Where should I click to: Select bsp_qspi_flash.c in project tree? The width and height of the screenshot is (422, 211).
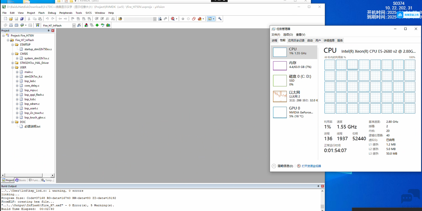tap(34, 95)
